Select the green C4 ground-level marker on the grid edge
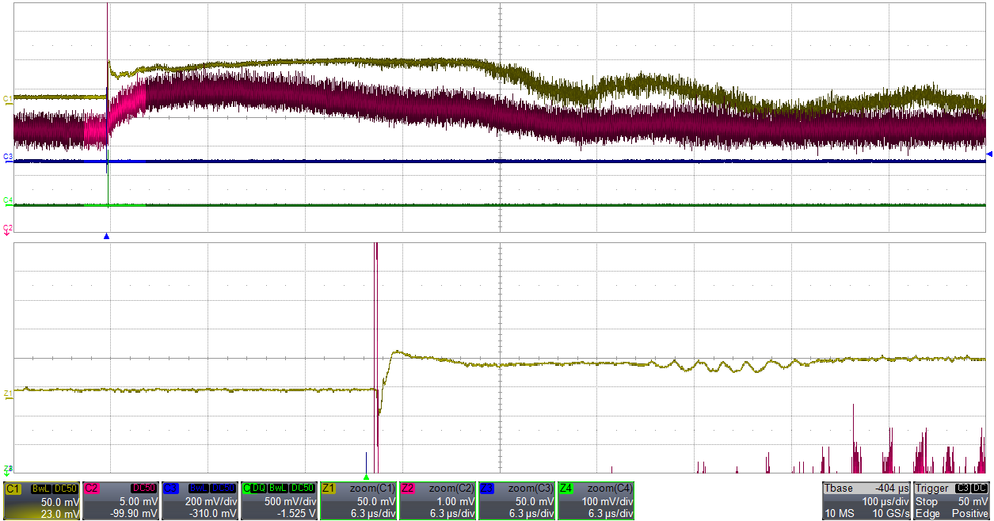Screen dimensions: 994x521 8,200
